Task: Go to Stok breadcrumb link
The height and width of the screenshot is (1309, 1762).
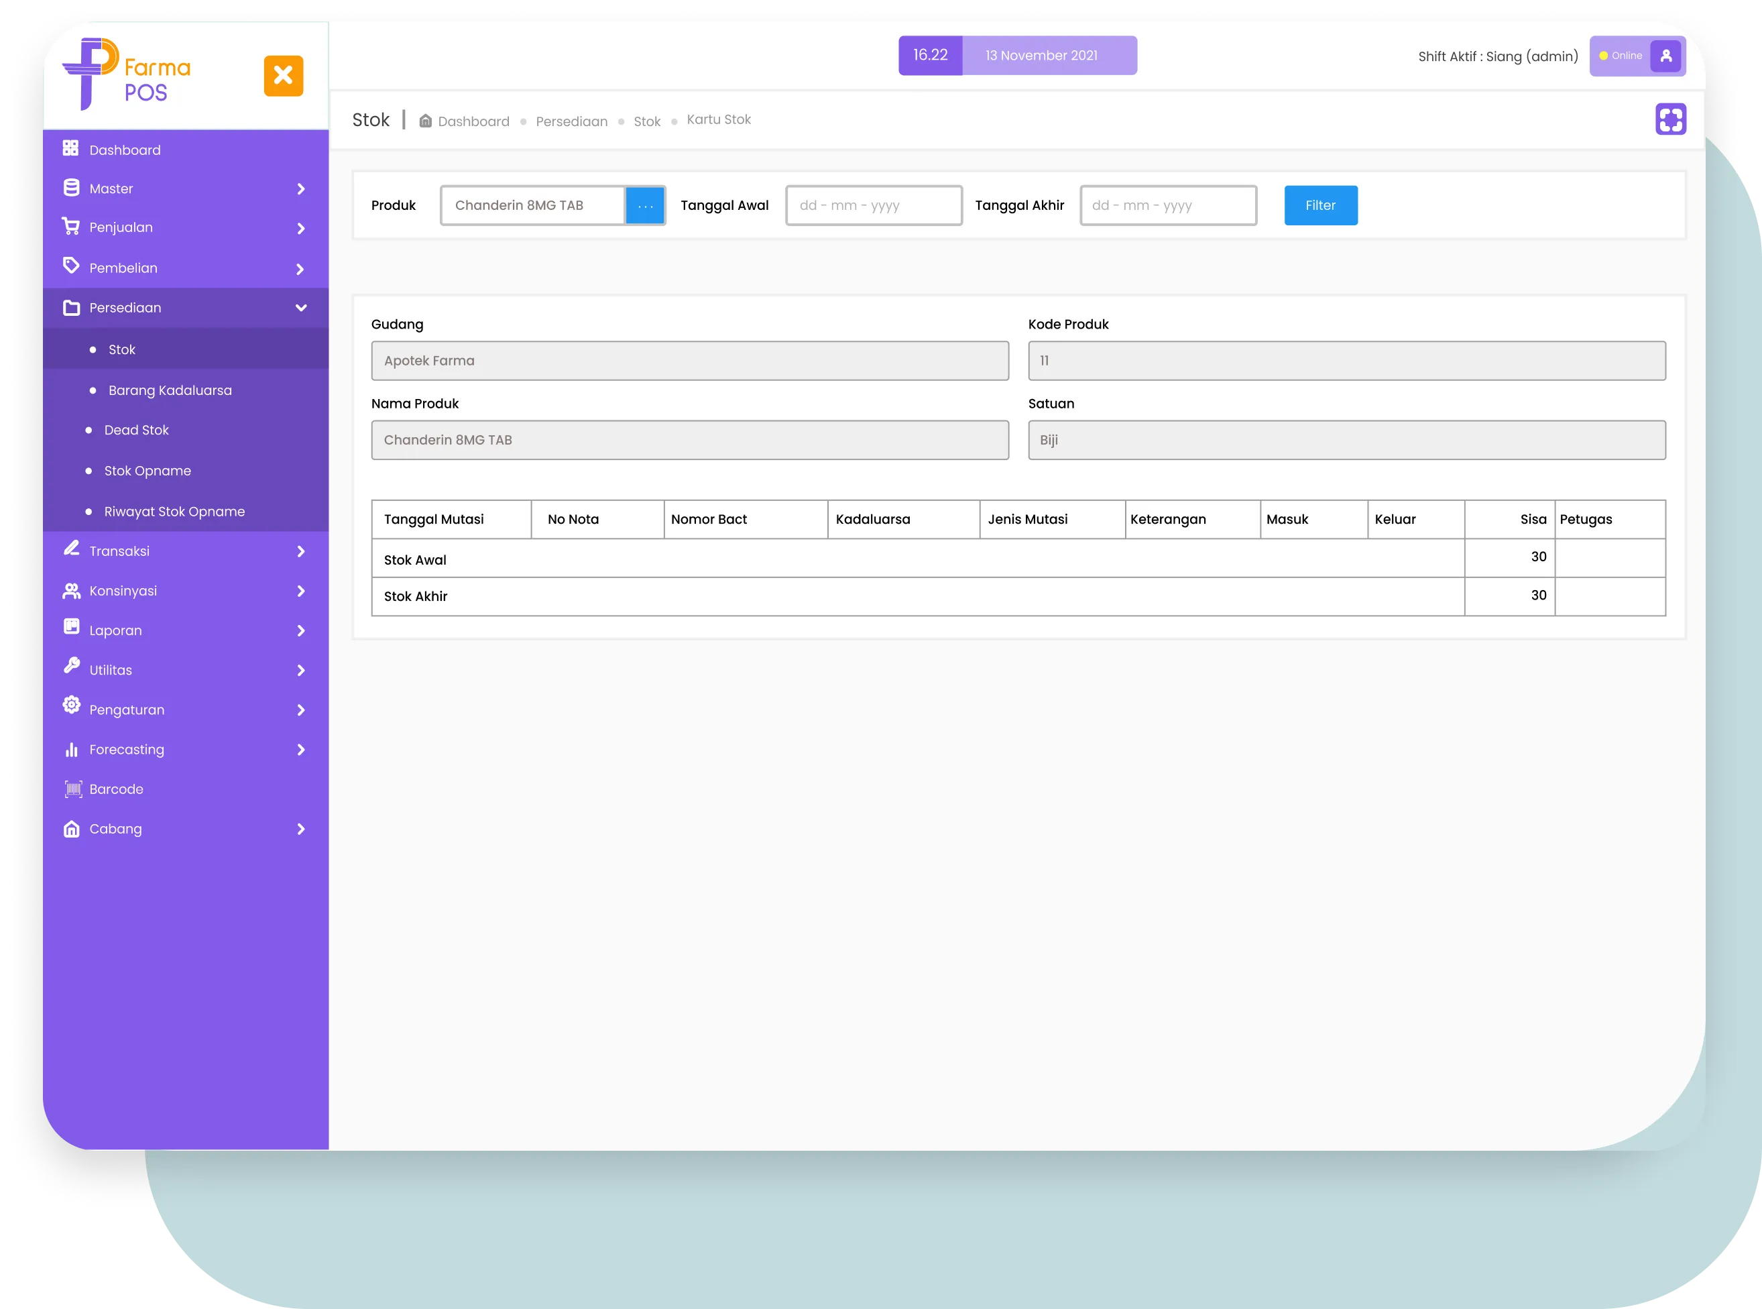Action: tap(646, 121)
